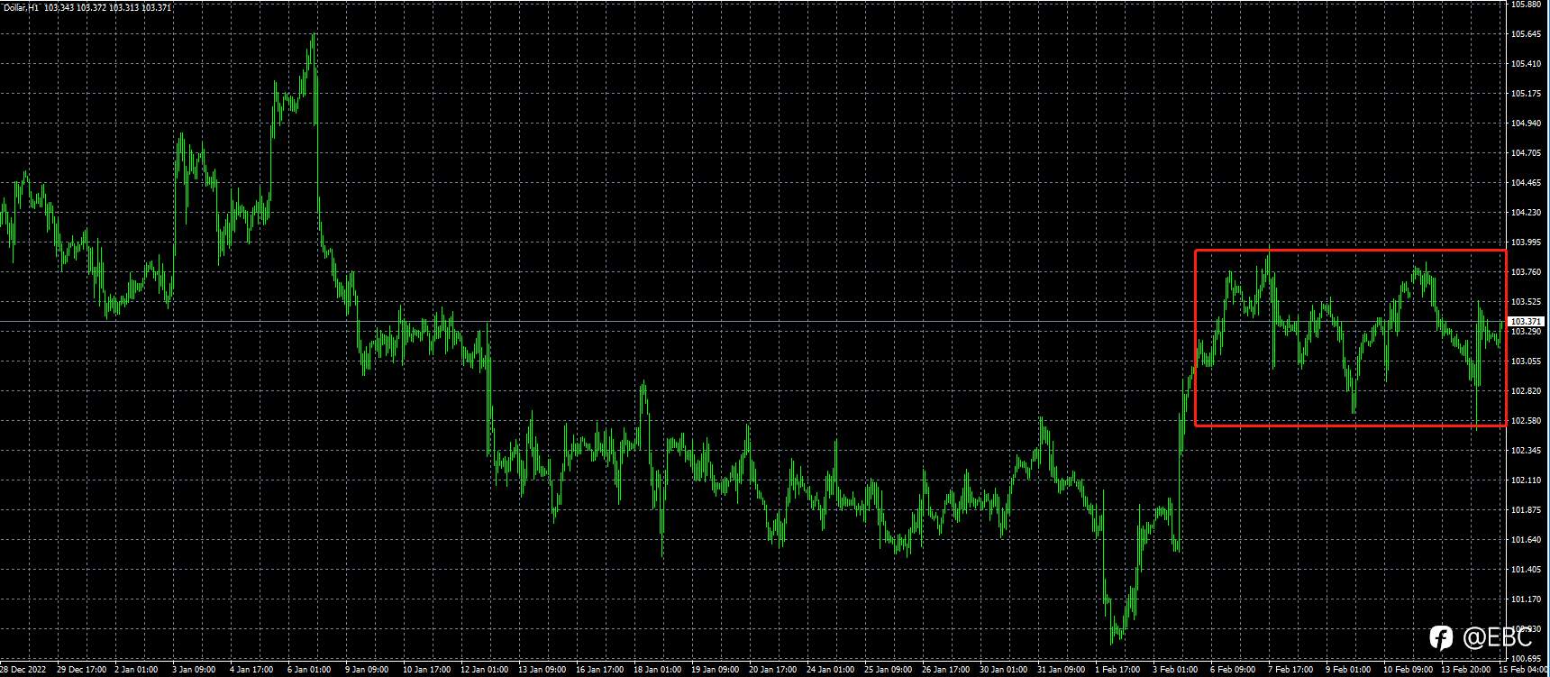Click the 105.880 price scale label
This screenshot has width=1550, height=677.
click(1526, 5)
